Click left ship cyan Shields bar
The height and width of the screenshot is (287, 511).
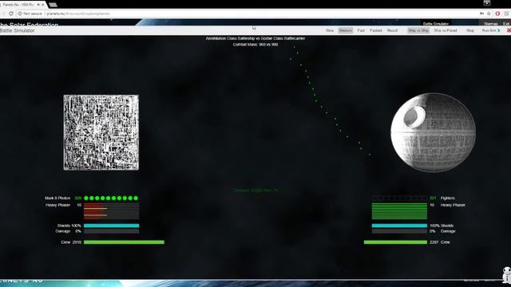click(x=111, y=226)
